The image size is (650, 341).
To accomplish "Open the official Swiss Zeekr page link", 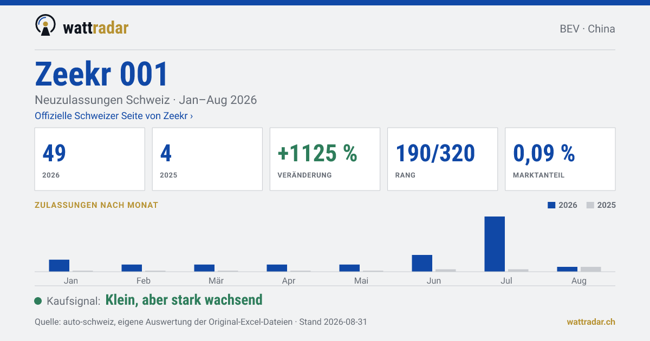I will point(114,116).
